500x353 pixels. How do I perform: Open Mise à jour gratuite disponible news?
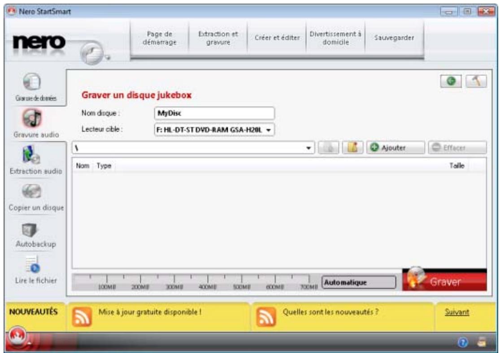click(x=150, y=312)
